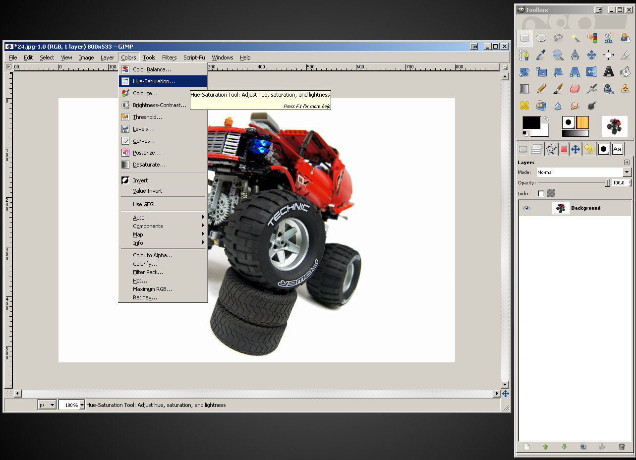Select the Scale tool
Viewport: 636px width, 460px height.
[x=541, y=71]
